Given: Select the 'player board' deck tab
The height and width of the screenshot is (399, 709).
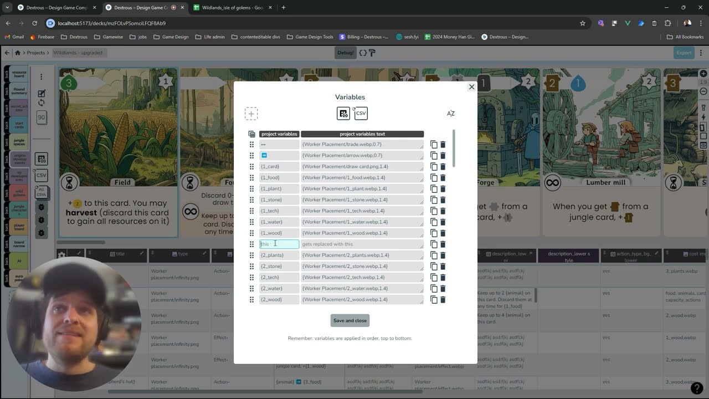Looking at the screenshot, I should pos(19,227).
